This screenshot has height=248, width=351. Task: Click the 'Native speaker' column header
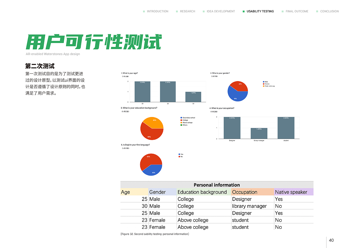294,192
